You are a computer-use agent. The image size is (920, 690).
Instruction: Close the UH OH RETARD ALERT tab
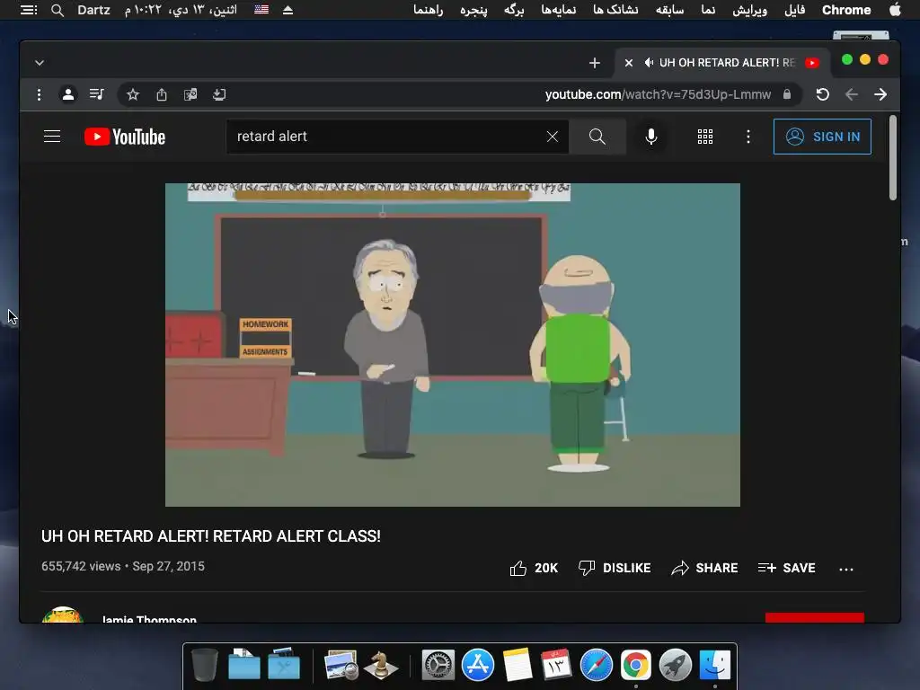628,63
